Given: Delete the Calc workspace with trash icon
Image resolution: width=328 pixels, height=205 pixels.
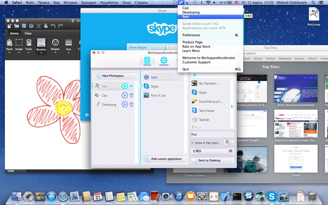Looking at the screenshot, I should click(131, 96).
